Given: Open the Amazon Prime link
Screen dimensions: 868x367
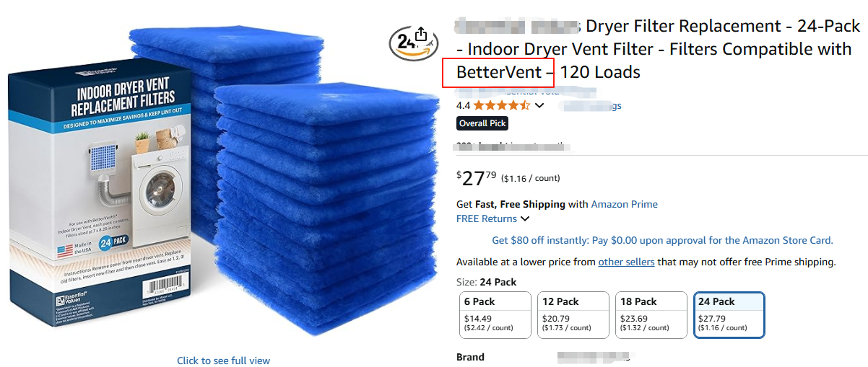Looking at the screenshot, I should (624, 204).
